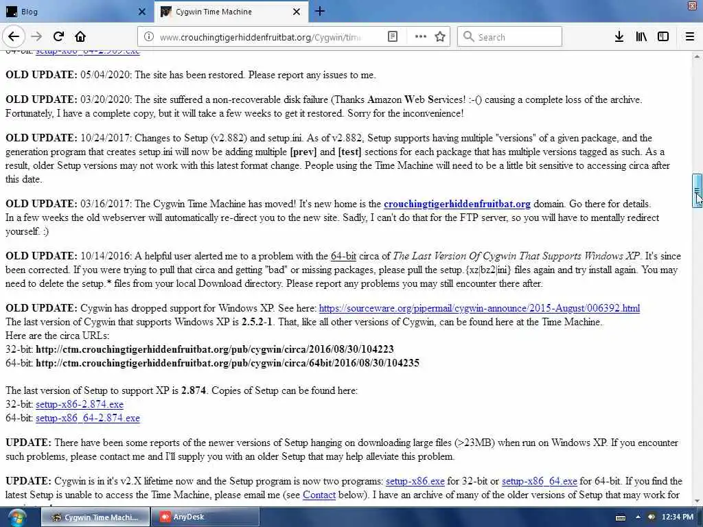Open the 12:34 PM taskbar clock
Viewport: 703px width, 527px height.
pos(678,517)
